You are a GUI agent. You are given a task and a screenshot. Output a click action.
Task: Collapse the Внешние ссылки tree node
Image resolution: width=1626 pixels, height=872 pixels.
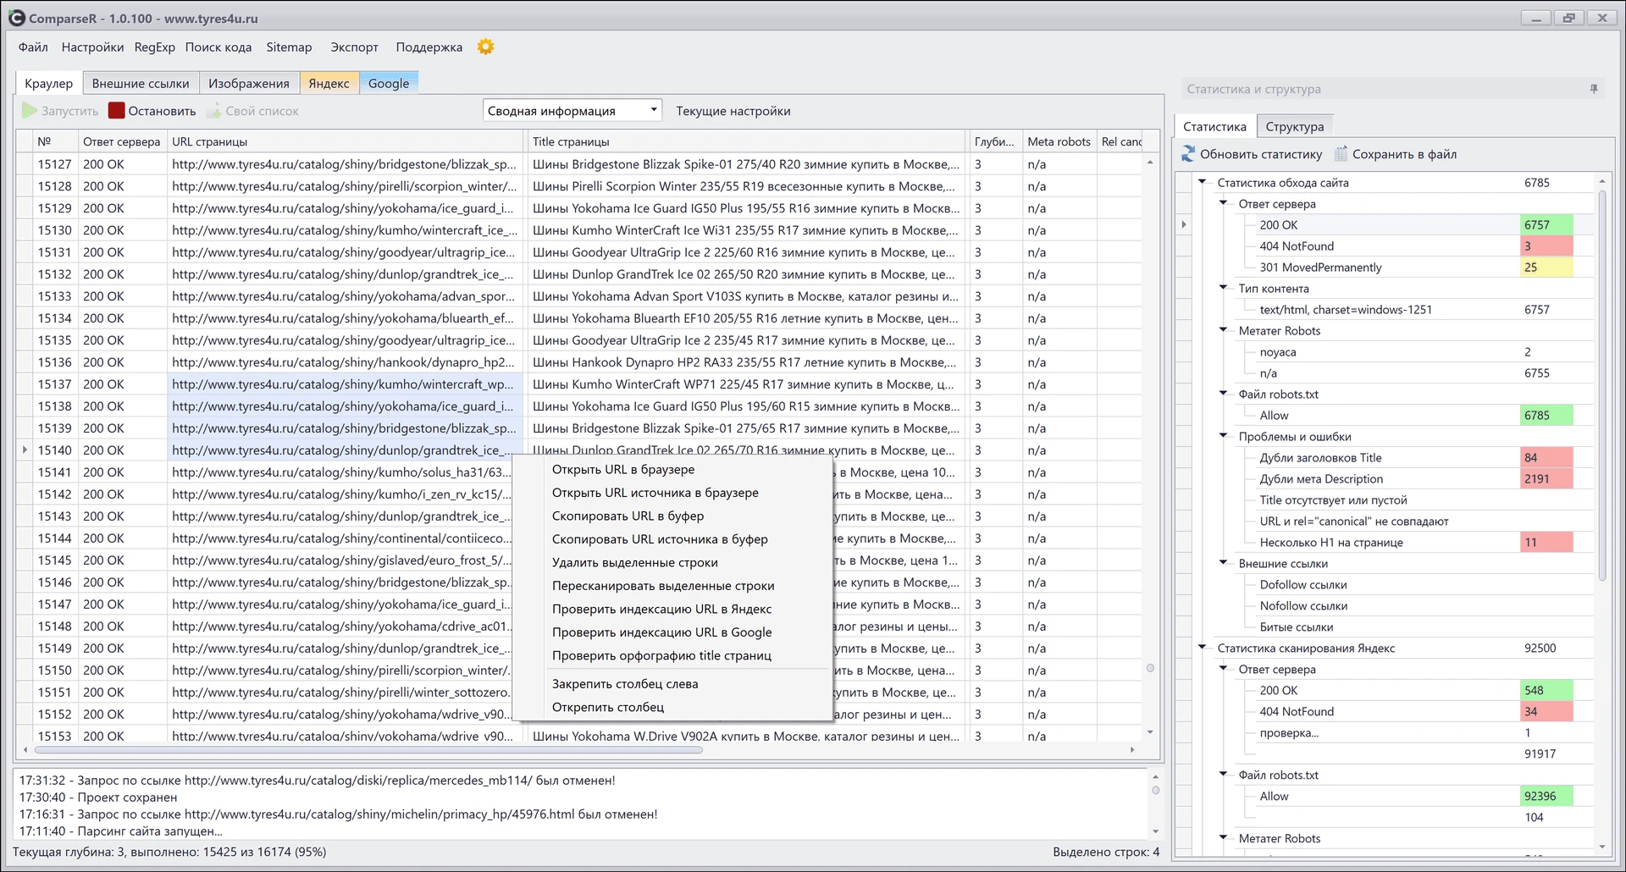click(1223, 563)
